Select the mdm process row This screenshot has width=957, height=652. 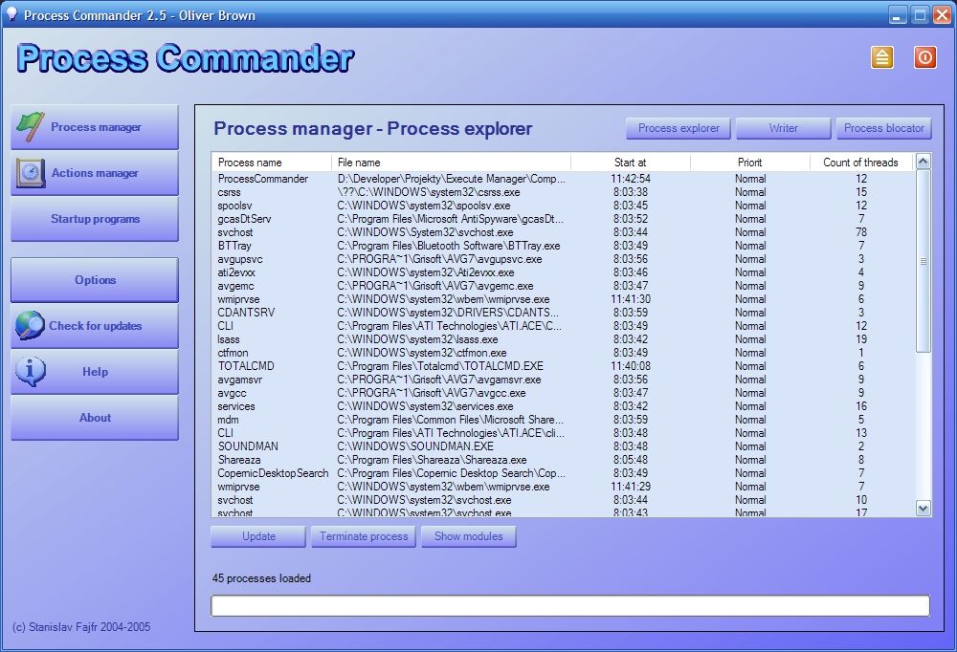tap(564, 420)
